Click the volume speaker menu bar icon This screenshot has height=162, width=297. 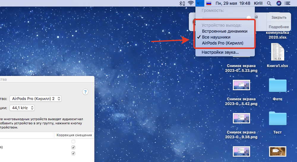pyautogui.click(x=199, y=4)
